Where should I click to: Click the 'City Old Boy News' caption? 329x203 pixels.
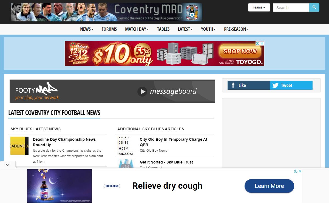point(153,151)
